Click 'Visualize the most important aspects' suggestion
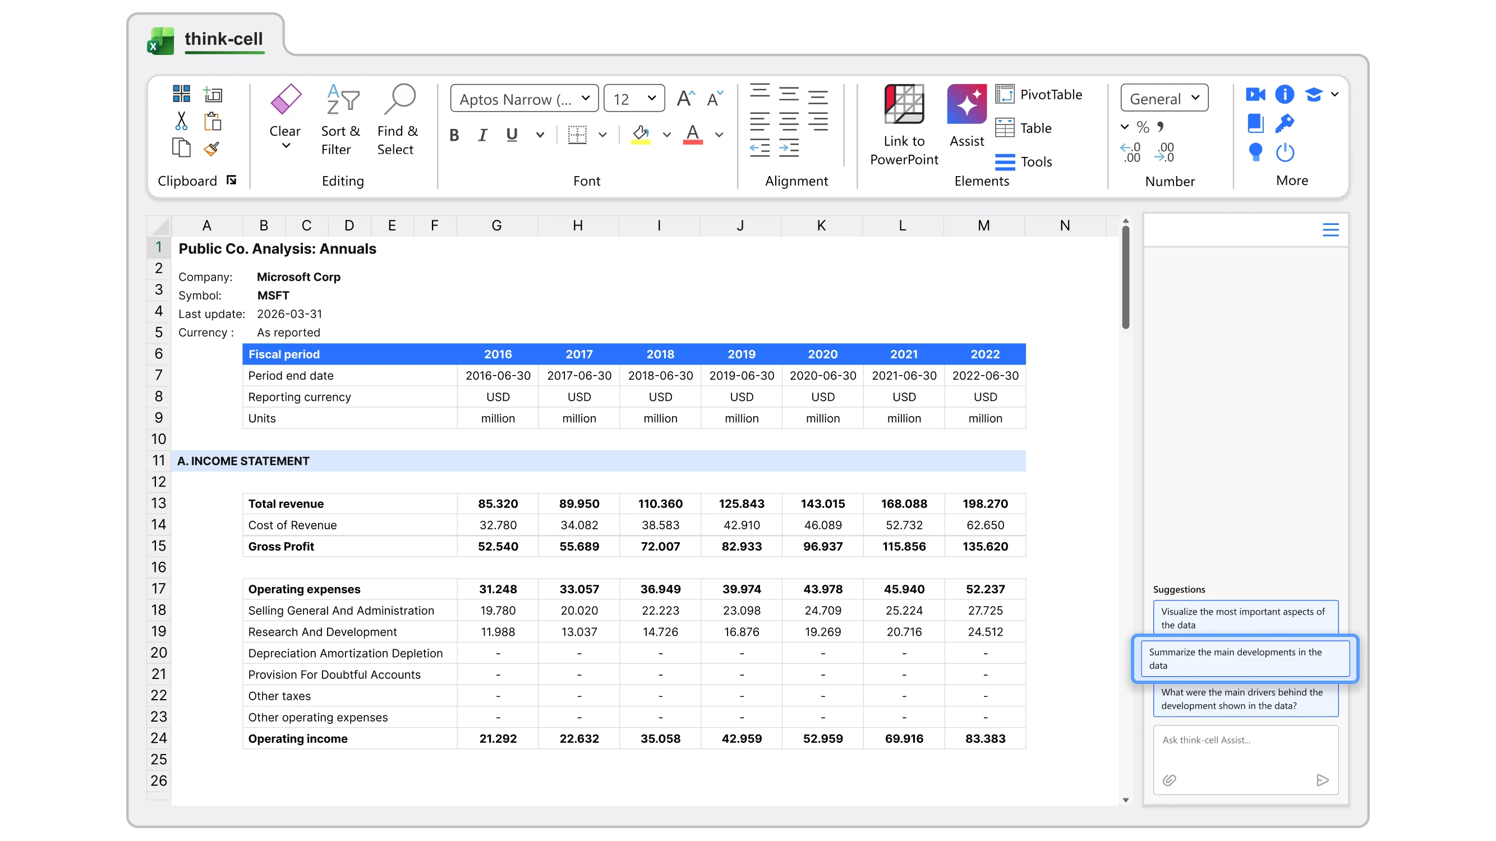Screen dimensions: 1496x841 (1246, 617)
